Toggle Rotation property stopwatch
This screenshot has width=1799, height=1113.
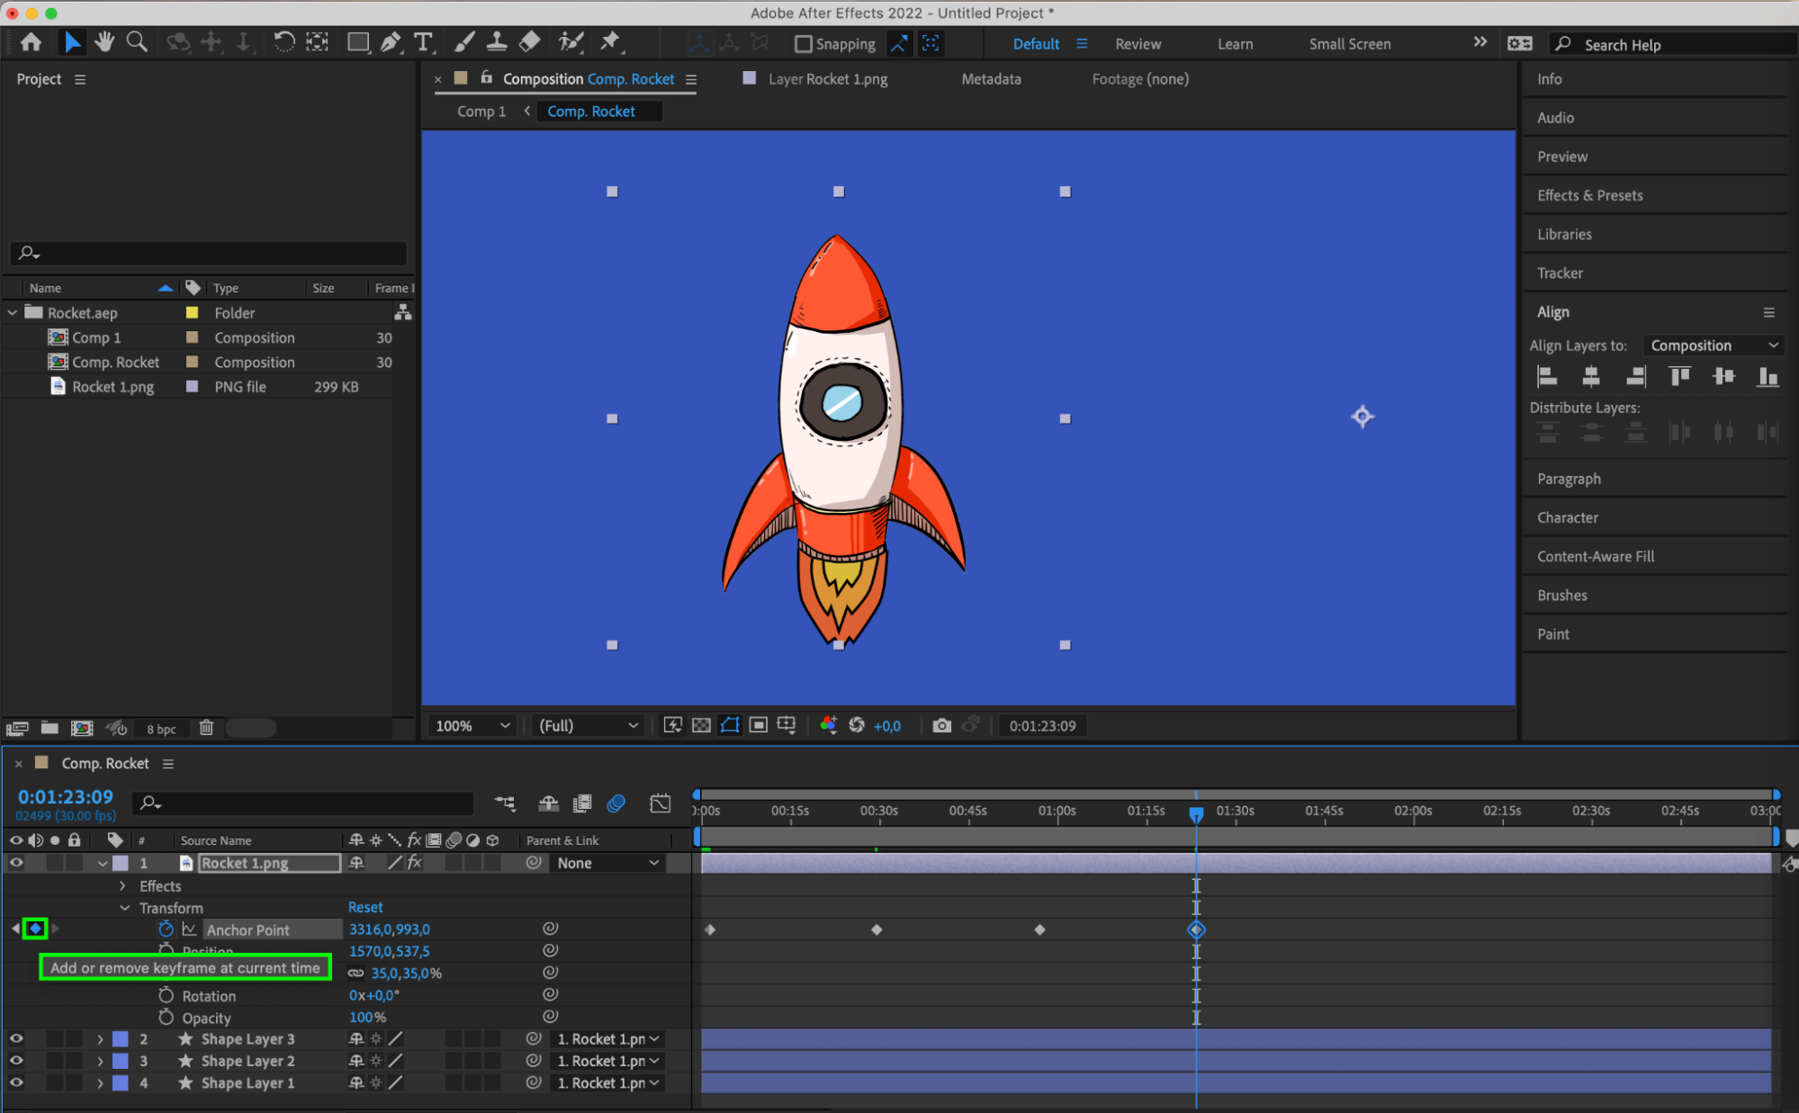166,995
